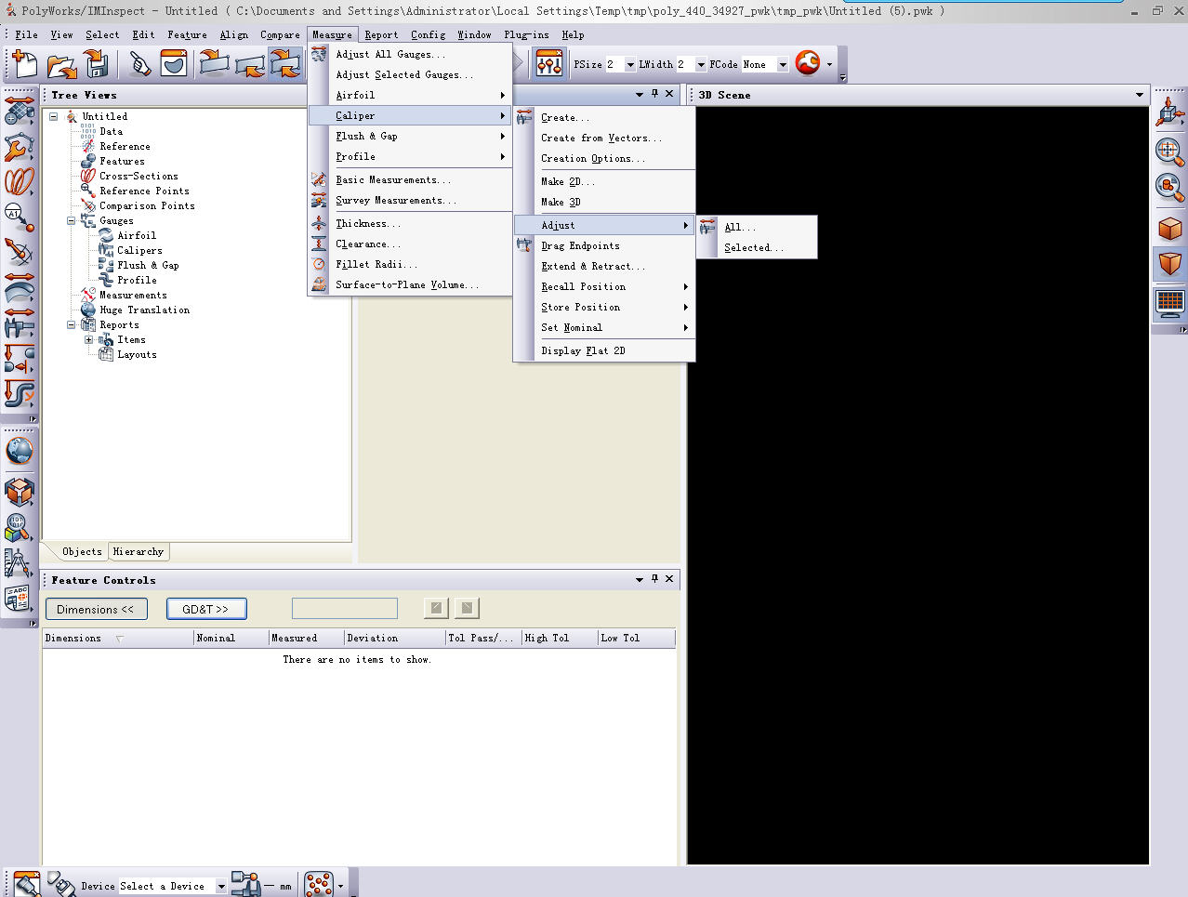Open the LWidth dropdown
The height and width of the screenshot is (897, 1188).
pos(701,65)
